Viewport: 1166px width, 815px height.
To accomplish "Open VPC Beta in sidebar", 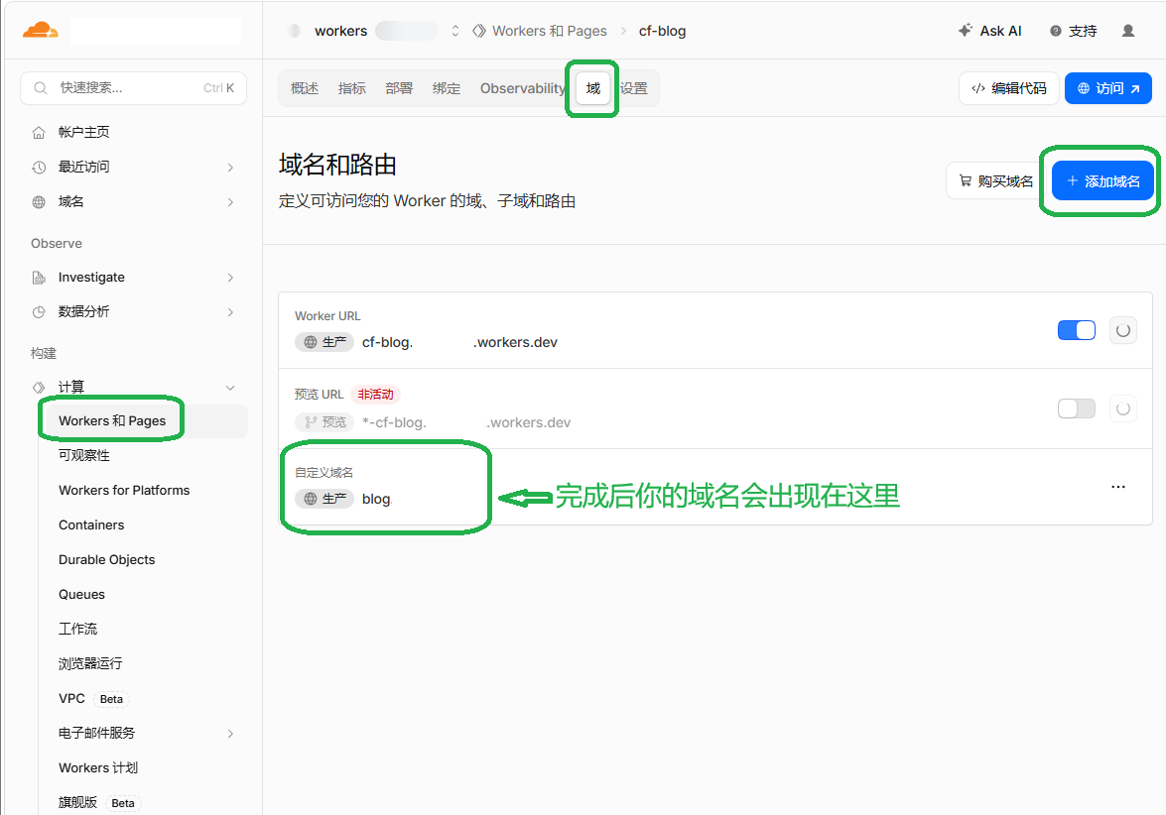I will tap(93, 698).
